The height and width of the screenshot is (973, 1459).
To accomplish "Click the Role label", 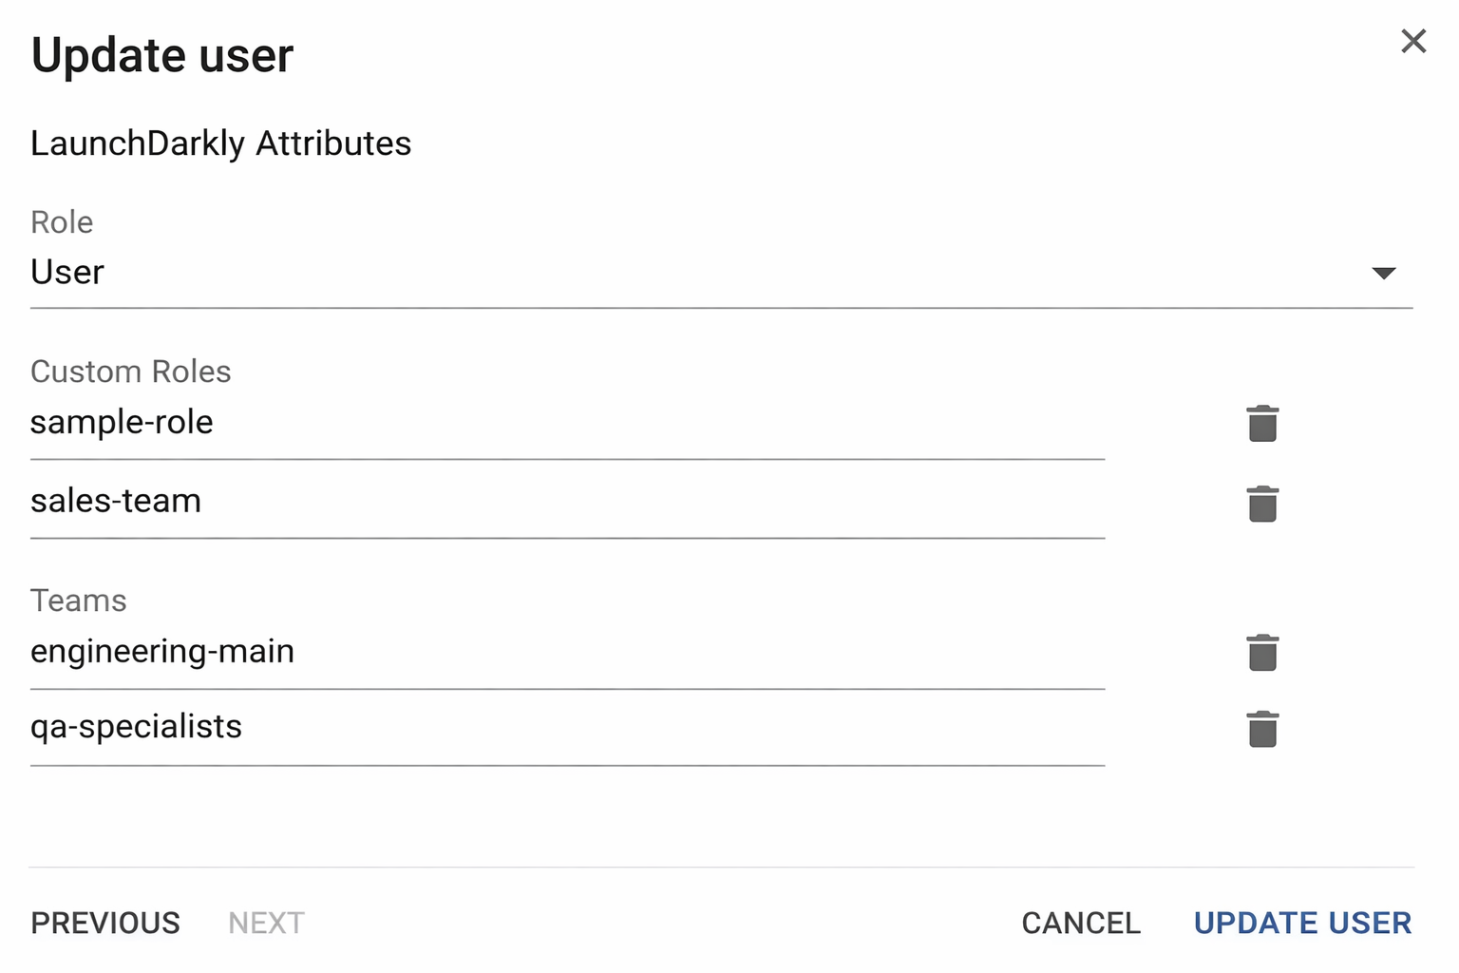I will click(x=62, y=222).
